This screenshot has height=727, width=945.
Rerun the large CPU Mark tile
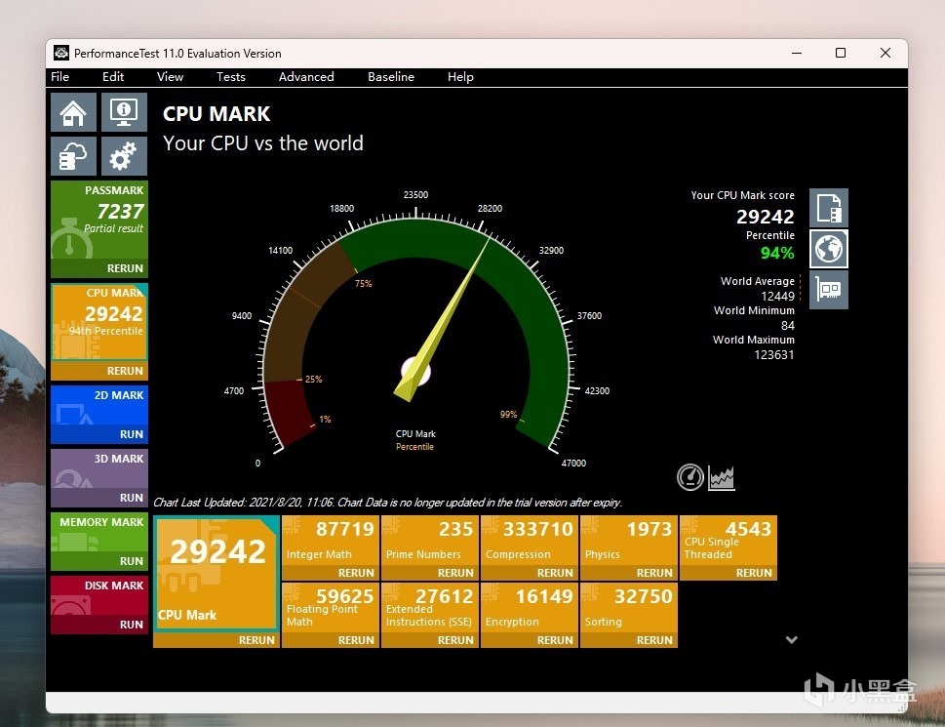256,640
